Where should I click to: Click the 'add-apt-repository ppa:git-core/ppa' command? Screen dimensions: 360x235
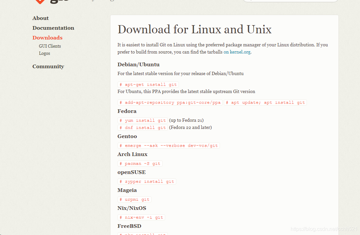coord(170,102)
